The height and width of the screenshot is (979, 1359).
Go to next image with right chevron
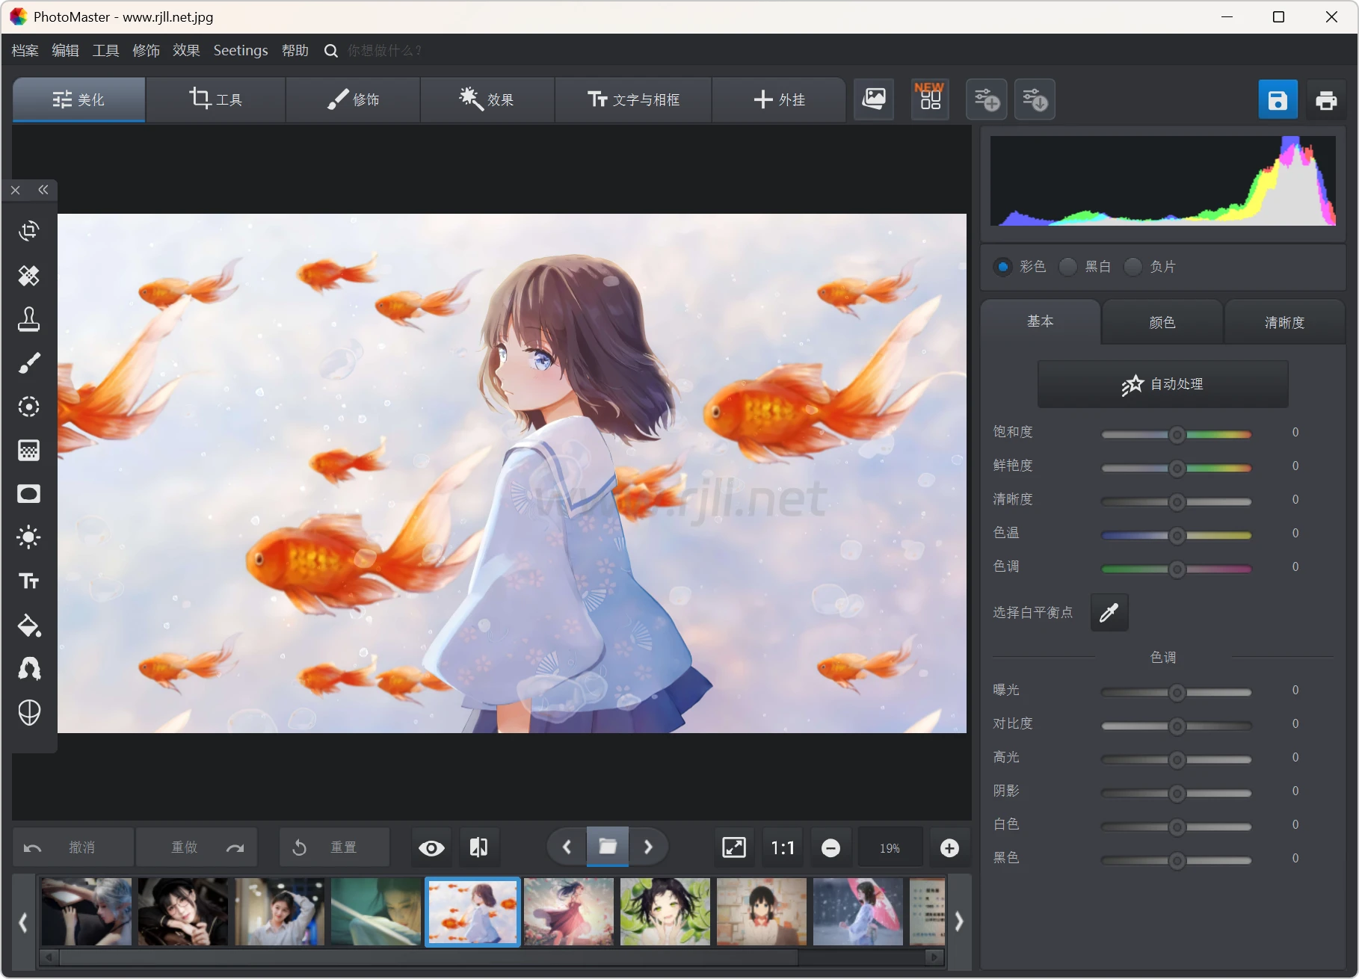pyautogui.click(x=648, y=847)
